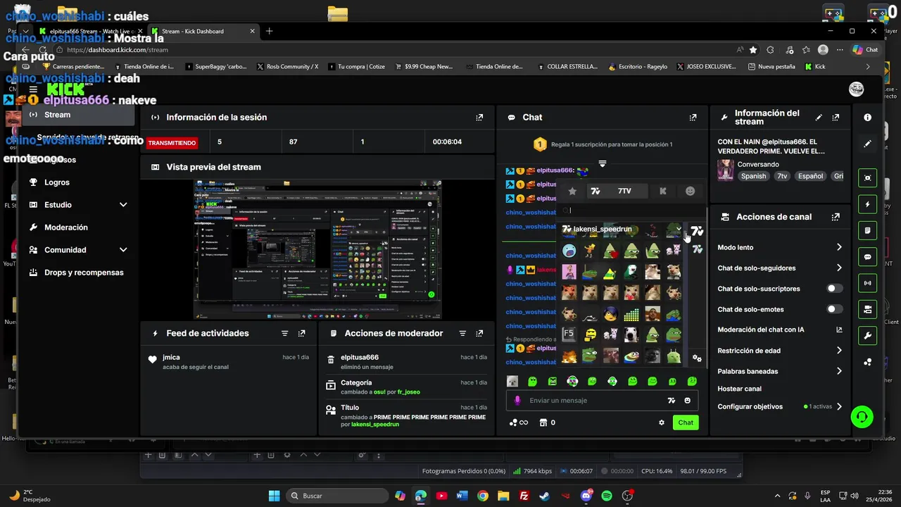Pop out Información de la sesión panel
Screen dimensions: 901x507
point(479,118)
